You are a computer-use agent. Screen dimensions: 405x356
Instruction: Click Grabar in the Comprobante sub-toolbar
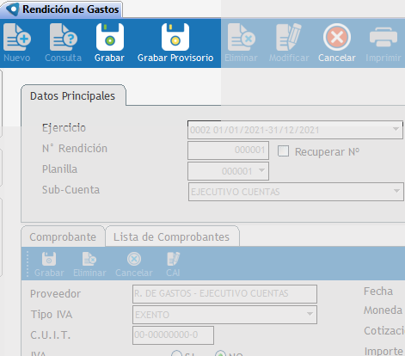49,259
